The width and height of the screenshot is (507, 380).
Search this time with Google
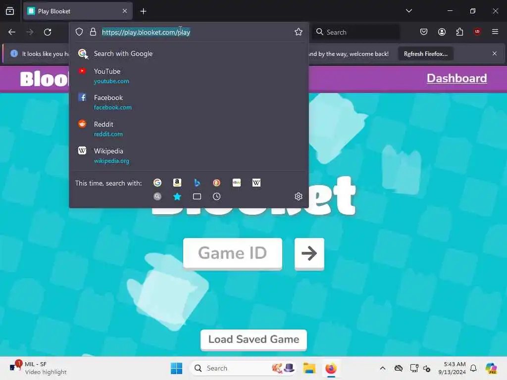click(x=157, y=183)
